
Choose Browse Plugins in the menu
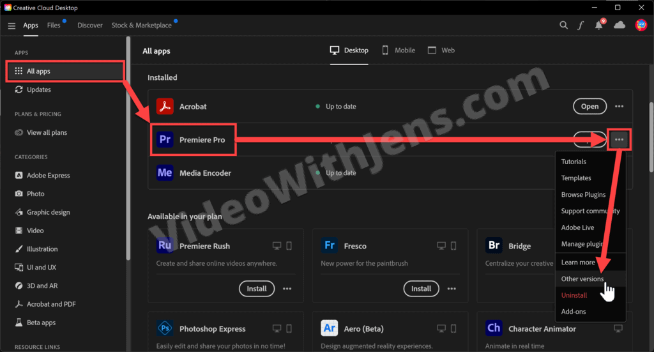click(x=591, y=195)
